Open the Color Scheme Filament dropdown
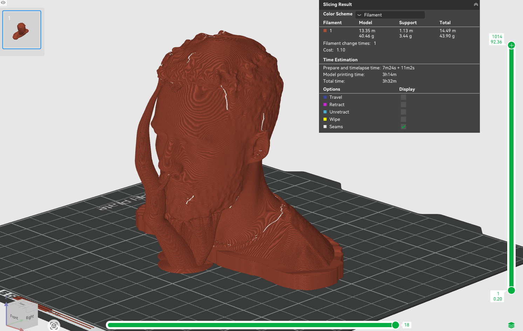This screenshot has width=523, height=331. click(x=390, y=15)
